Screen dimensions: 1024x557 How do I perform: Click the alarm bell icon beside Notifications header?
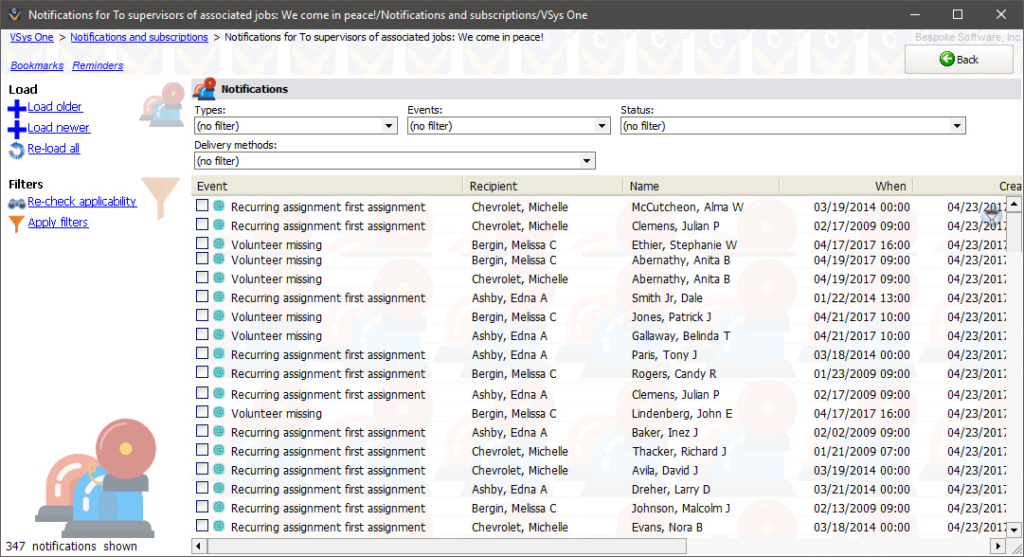205,89
